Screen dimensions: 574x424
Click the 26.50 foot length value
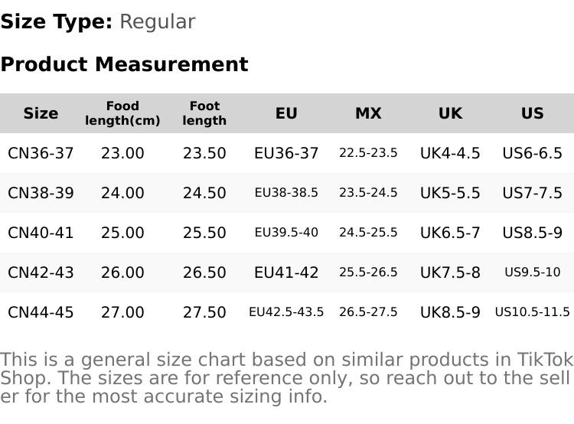(x=204, y=272)
